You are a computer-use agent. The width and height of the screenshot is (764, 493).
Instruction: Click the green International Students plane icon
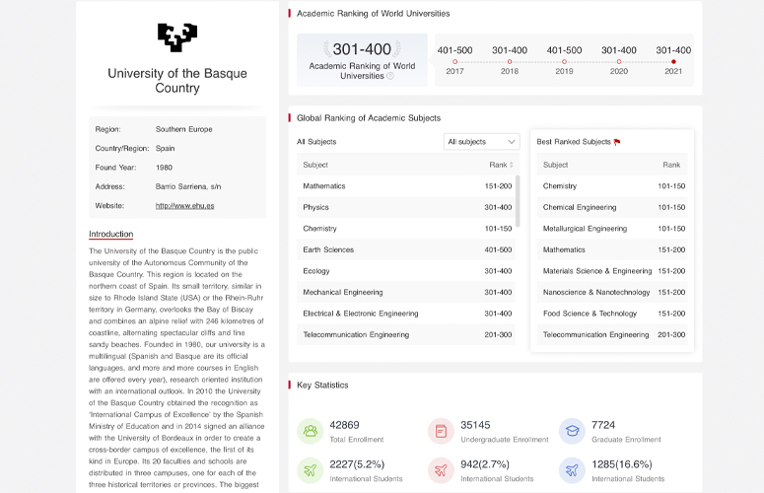[x=311, y=470]
